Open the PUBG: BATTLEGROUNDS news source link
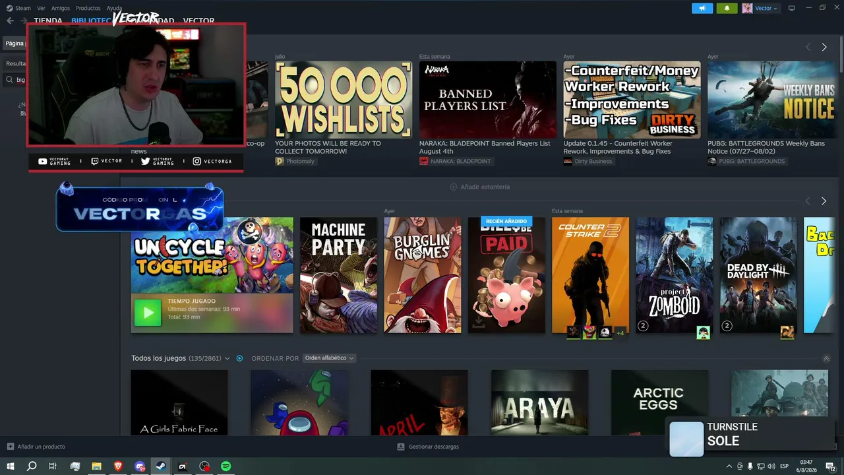The height and width of the screenshot is (475, 844). coord(746,161)
